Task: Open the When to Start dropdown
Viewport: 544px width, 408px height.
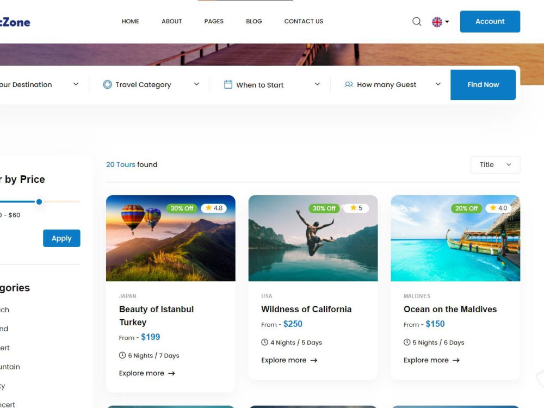Action: [272, 84]
